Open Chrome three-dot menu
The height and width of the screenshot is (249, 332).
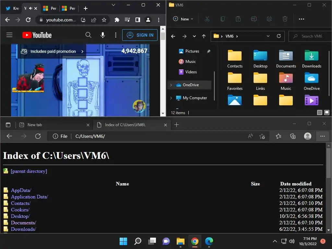tap(159, 20)
